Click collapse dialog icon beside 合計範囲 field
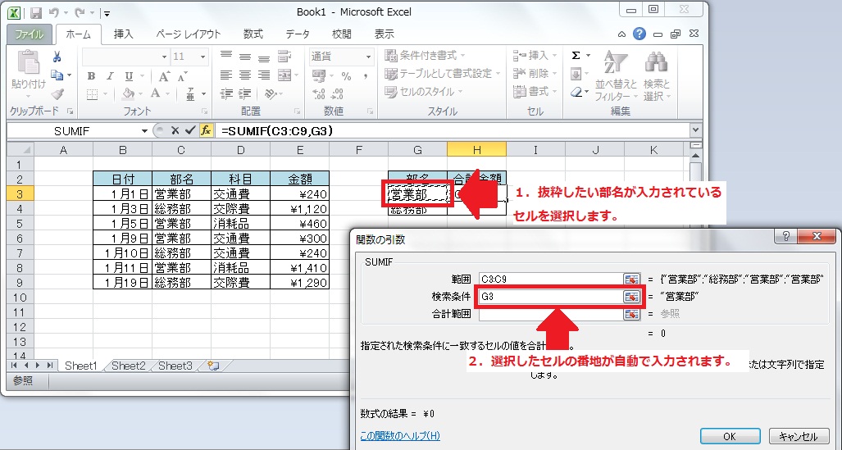 click(x=632, y=315)
